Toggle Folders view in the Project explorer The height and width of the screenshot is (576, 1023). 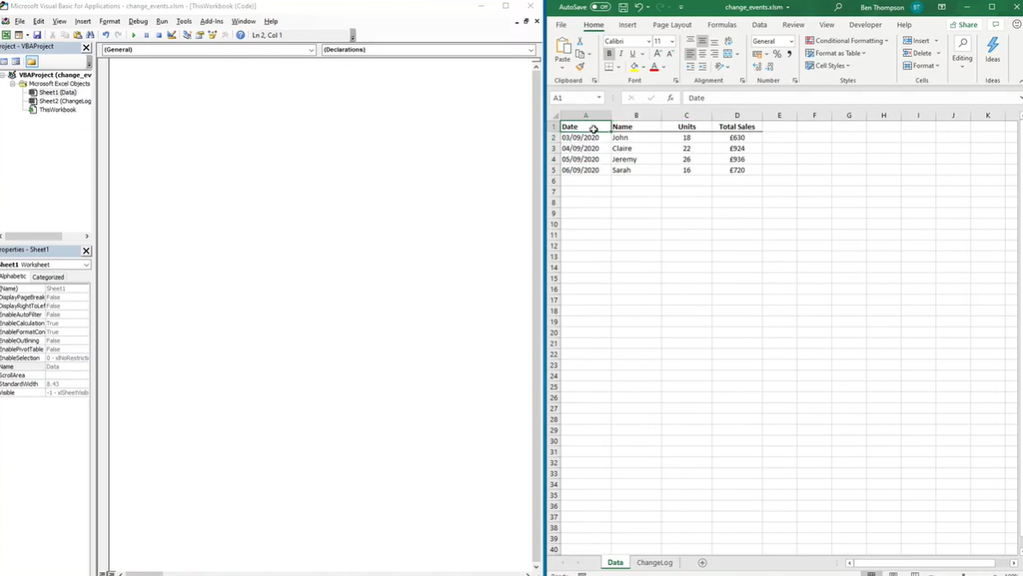point(31,61)
